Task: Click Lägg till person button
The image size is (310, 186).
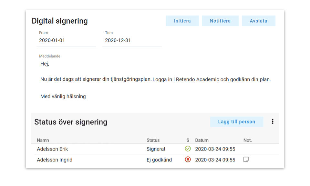Action: coord(236,122)
